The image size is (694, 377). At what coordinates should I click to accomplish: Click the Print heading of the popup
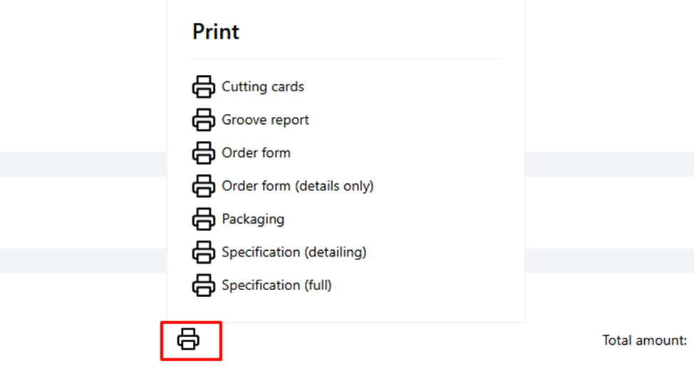(x=216, y=32)
